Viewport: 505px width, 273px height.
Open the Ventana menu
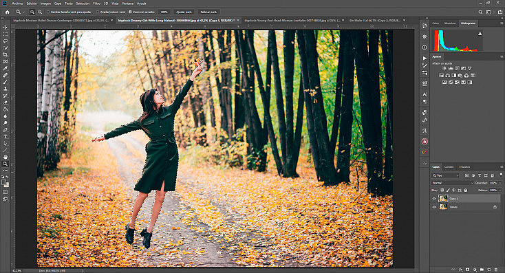(127, 3)
